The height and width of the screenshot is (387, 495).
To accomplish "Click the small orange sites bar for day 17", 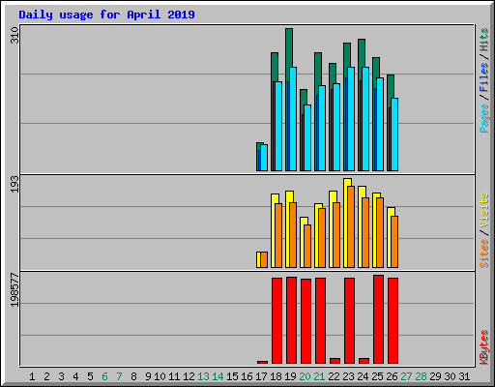I will pos(264,259).
